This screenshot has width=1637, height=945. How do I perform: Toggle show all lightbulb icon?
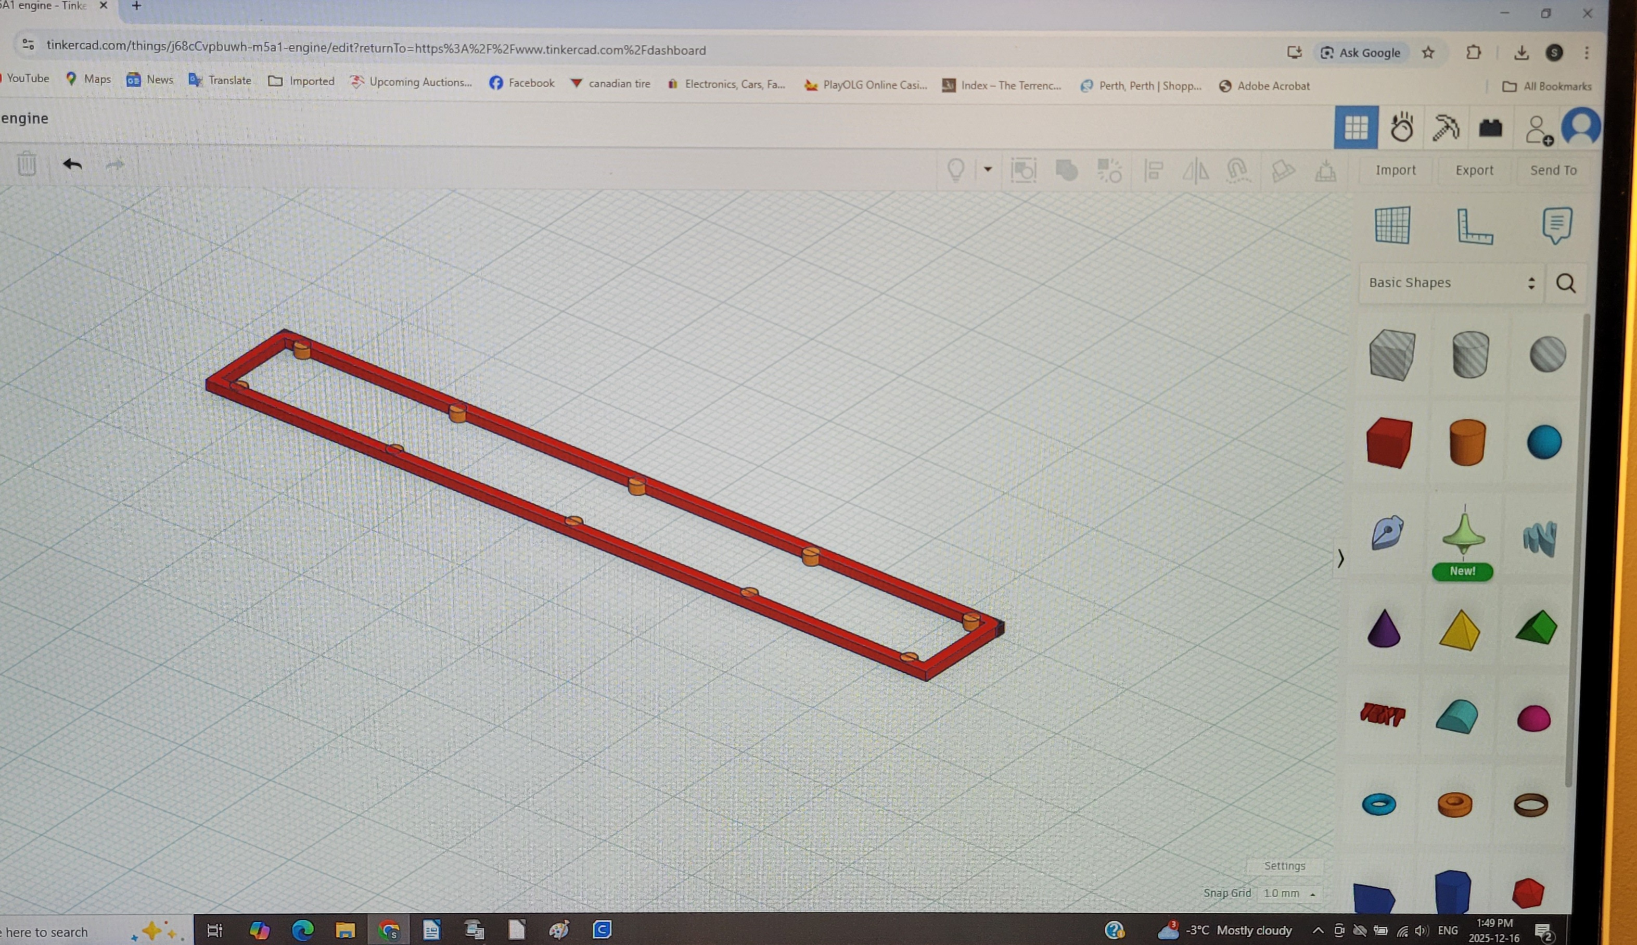956,170
